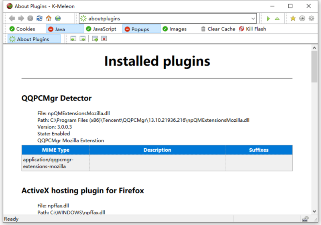Screen dimensions: 321x225
Task: Minimize the K-Meleon window
Action: (x=272, y=6)
